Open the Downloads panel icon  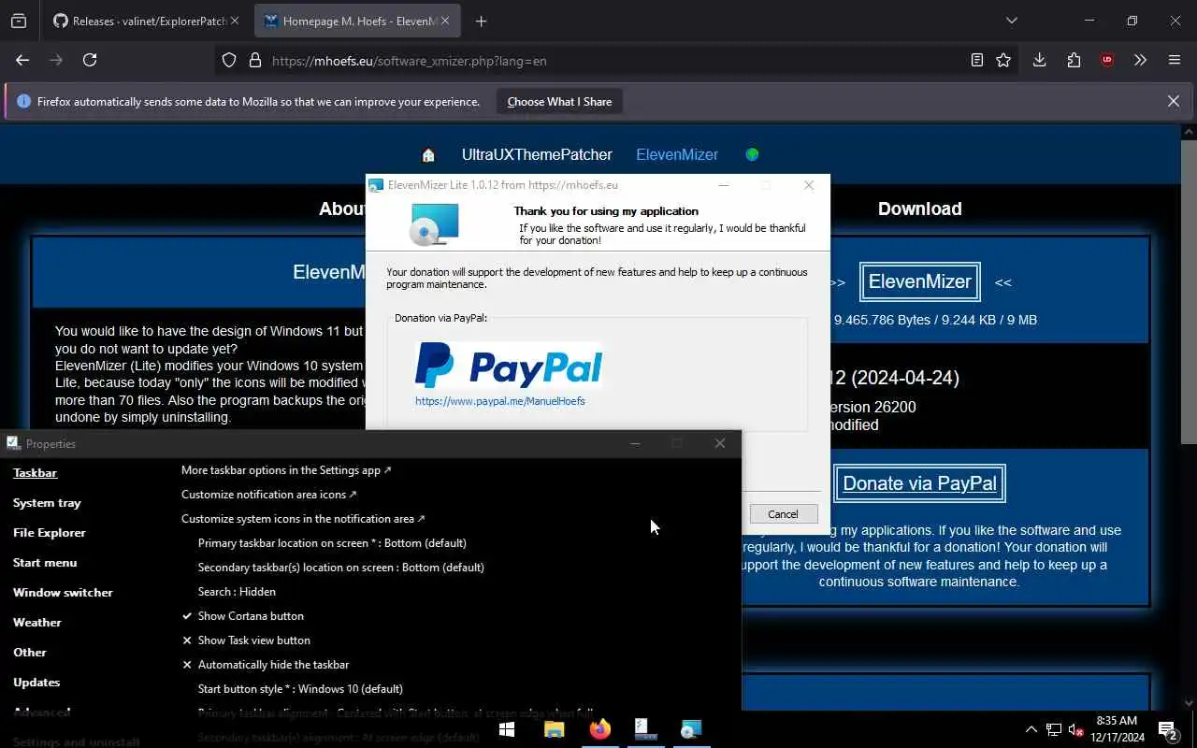point(1039,60)
